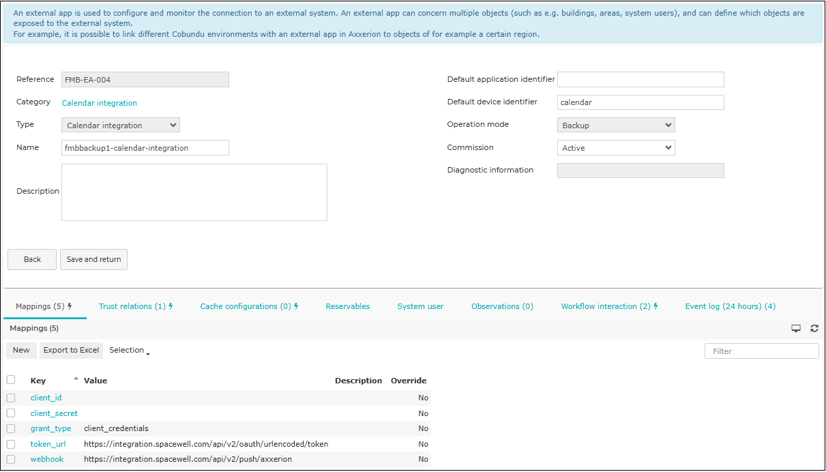Show the Observations (0) tab
This screenshot has height=472, width=826.
click(502, 306)
